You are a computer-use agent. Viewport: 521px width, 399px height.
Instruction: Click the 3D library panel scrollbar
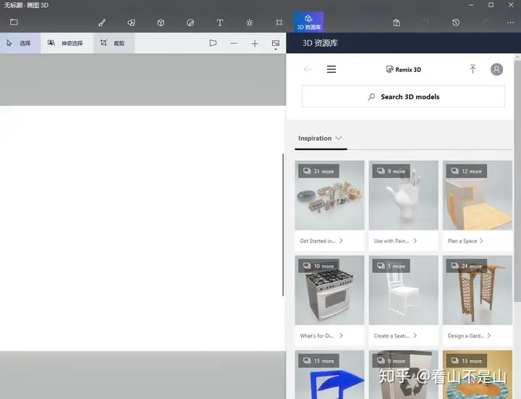pyautogui.click(x=517, y=181)
